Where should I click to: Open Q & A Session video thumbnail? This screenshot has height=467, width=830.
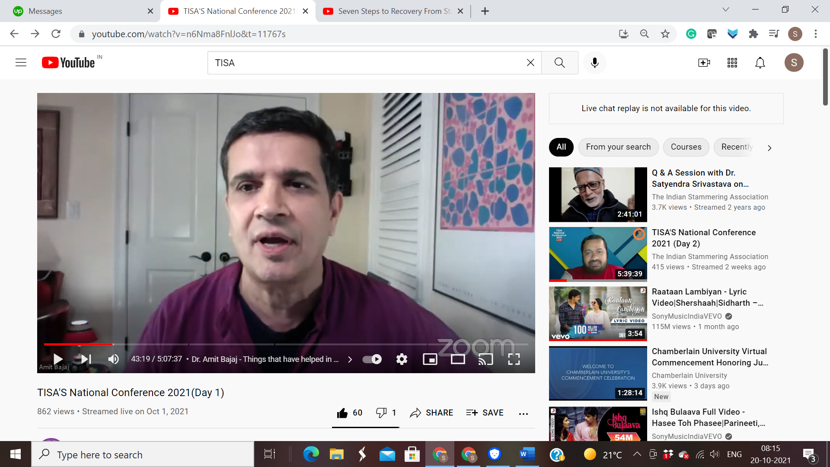(x=598, y=195)
